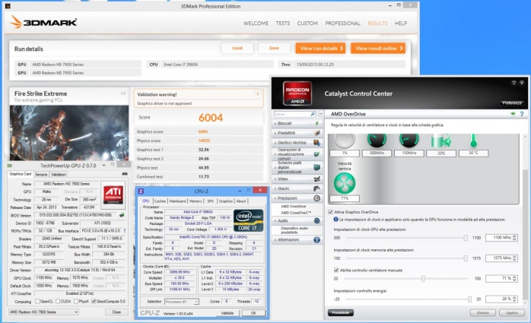Click View run details button
This screenshot has height=323, width=531.
[320, 48]
